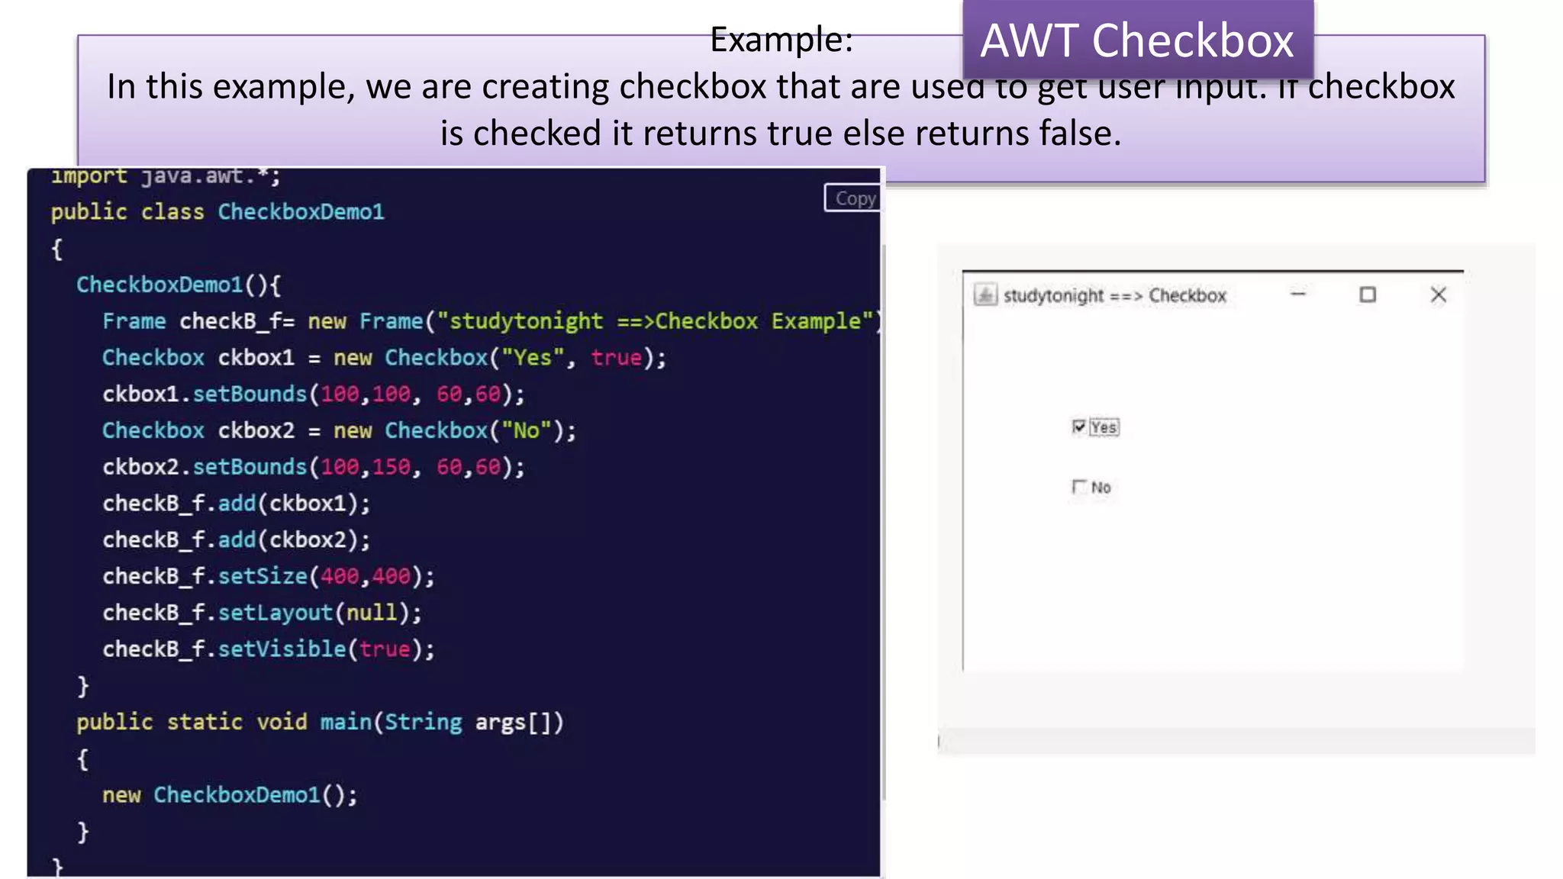Click the 'public class CheckboxDemo1' code line

point(218,212)
